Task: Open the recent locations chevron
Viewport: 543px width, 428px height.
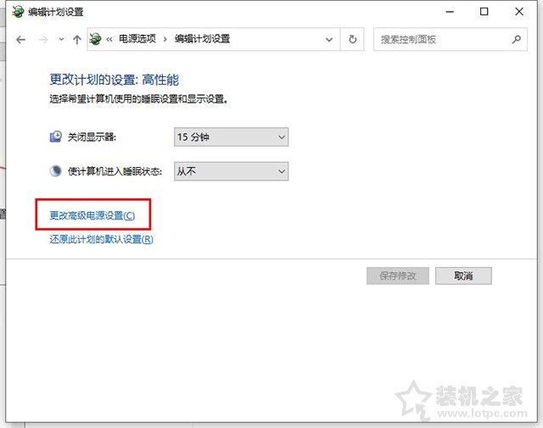Action: (61, 40)
